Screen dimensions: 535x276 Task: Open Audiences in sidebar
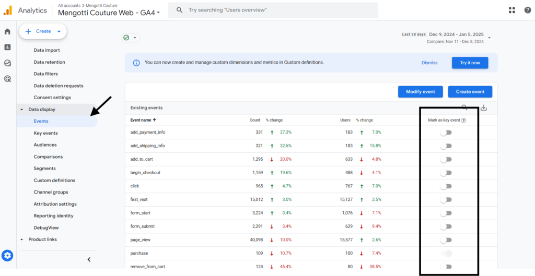click(45, 145)
